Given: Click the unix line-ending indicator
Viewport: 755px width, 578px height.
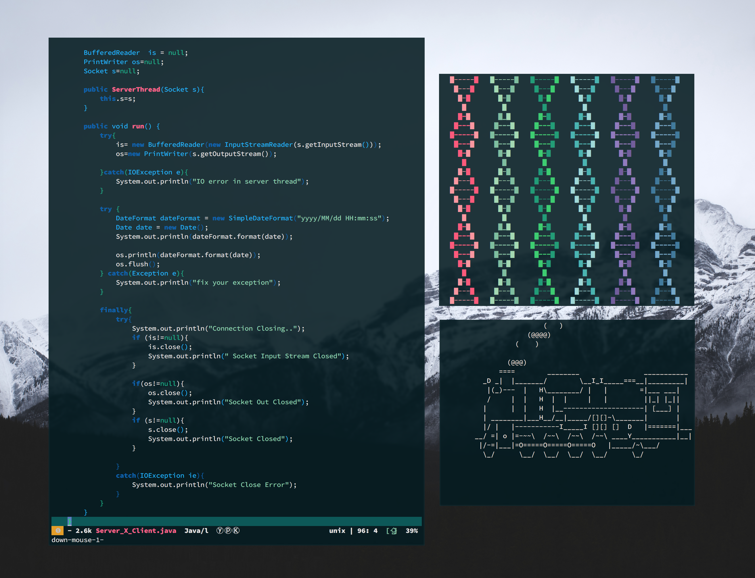Looking at the screenshot, I should pyautogui.click(x=337, y=531).
